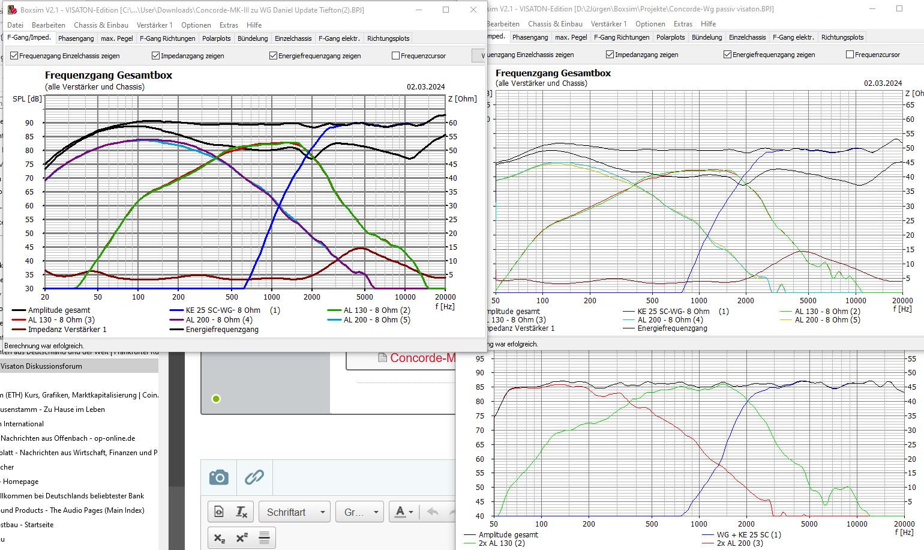Open the red Concorde-M attachment link

[422, 358]
